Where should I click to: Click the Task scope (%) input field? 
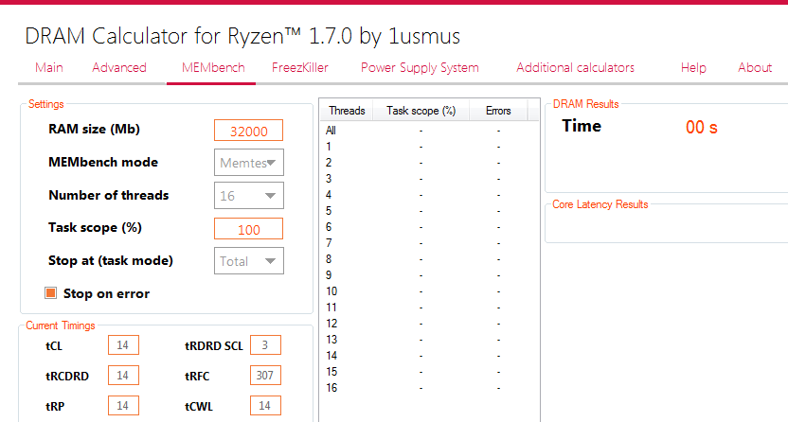pos(249,229)
